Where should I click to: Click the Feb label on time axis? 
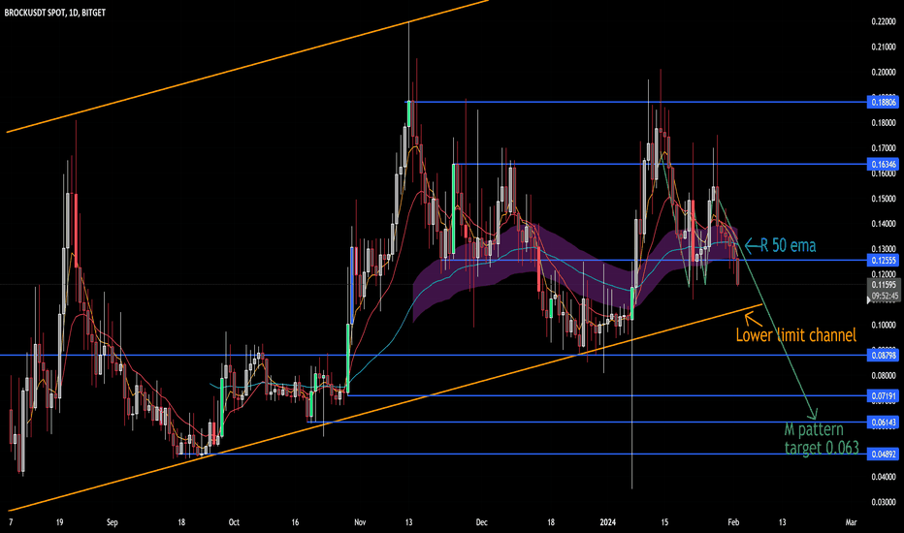733,522
